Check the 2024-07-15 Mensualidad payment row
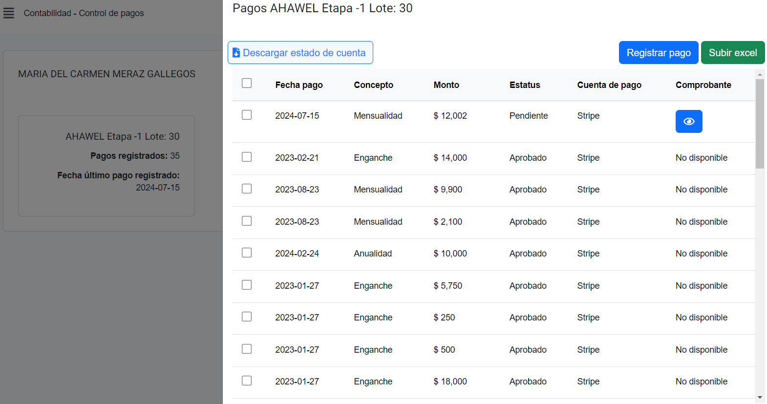The width and height of the screenshot is (767, 404). [247, 115]
